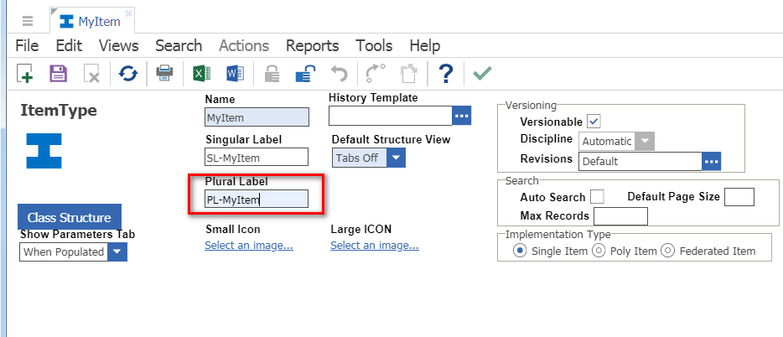Click the Max Records field
The image size is (783, 337).
[x=620, y=215]
